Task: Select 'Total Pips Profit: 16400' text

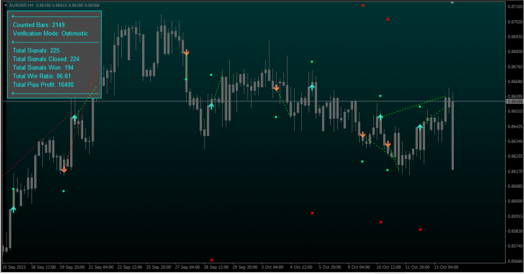Action: click(43, 85)
